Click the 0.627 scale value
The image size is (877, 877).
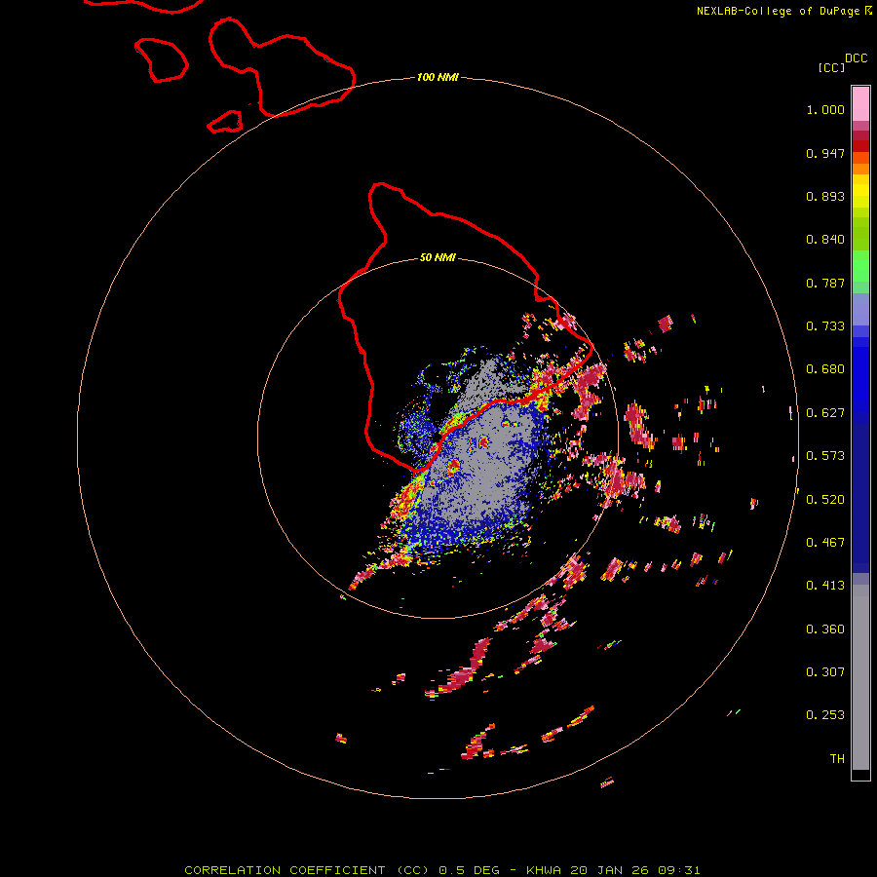825,413
